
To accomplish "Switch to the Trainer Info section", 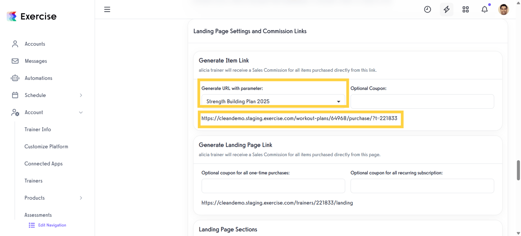I will 38,129.
